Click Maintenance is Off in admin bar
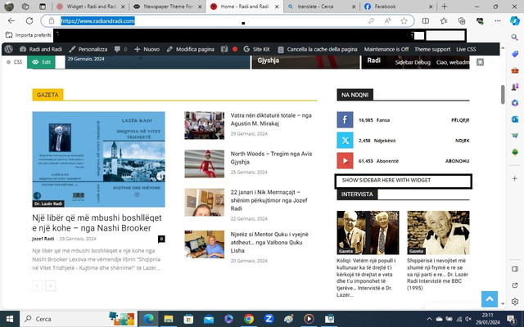Screen dimensions: 524x327 [x=386, y=49]
